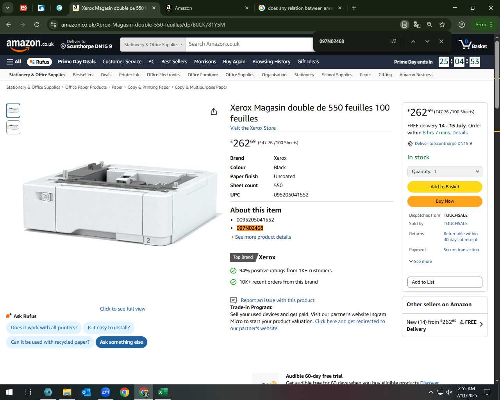Image resolution: width=500 pixels, height=400 pixels.
Task: Expand See more seller details
Action: coord(420,261)
